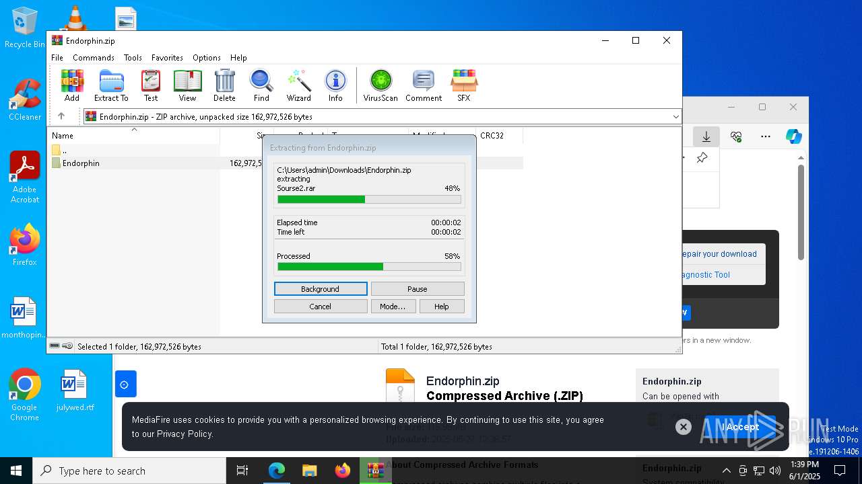Open the Help menu in WinRAR
The width and height of the screenshot is (862, 484).
(x=238, y=58)
